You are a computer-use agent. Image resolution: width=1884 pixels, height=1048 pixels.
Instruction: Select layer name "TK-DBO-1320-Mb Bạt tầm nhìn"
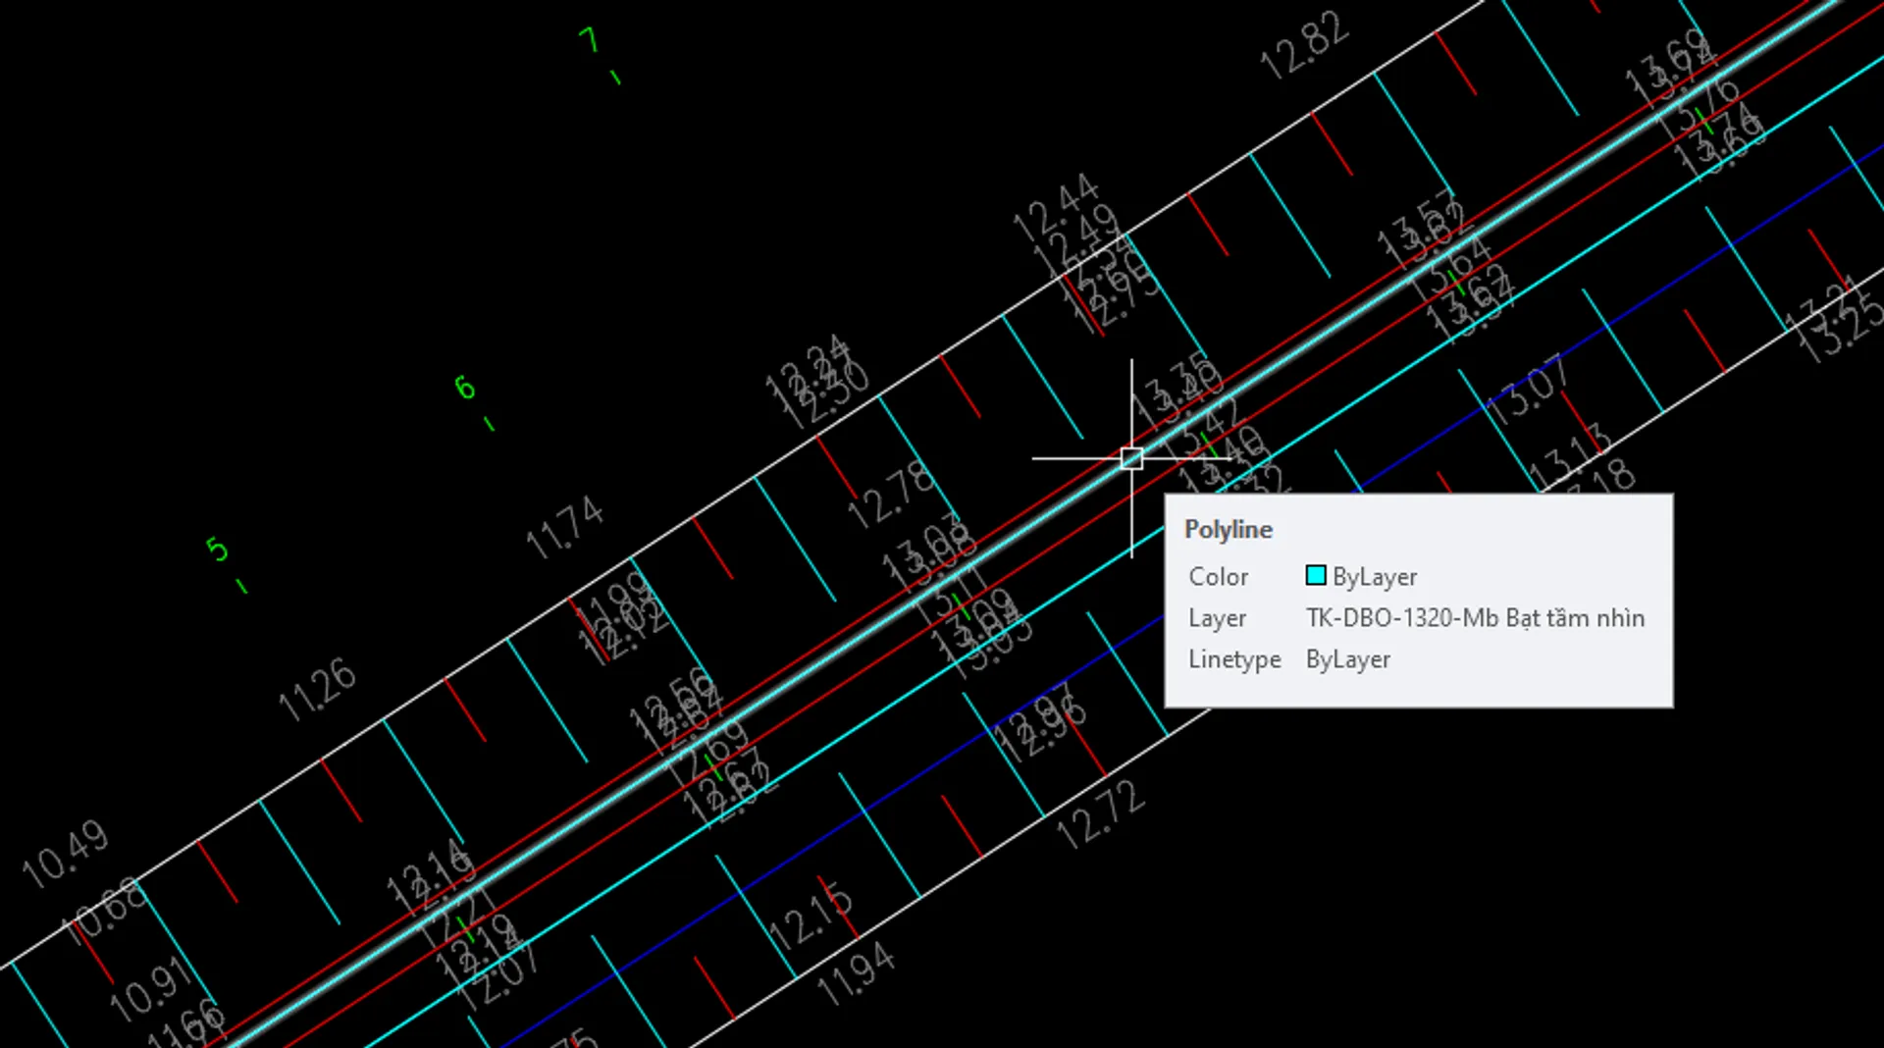[1475, 618]
